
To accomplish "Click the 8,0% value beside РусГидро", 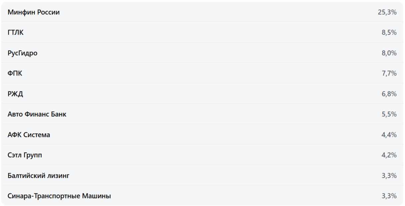I will [389, 53].
